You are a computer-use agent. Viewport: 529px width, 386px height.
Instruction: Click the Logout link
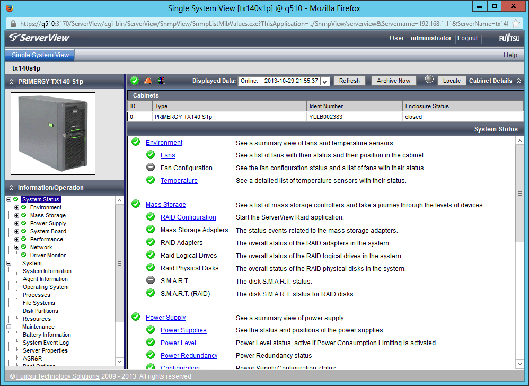pos(468,38)
